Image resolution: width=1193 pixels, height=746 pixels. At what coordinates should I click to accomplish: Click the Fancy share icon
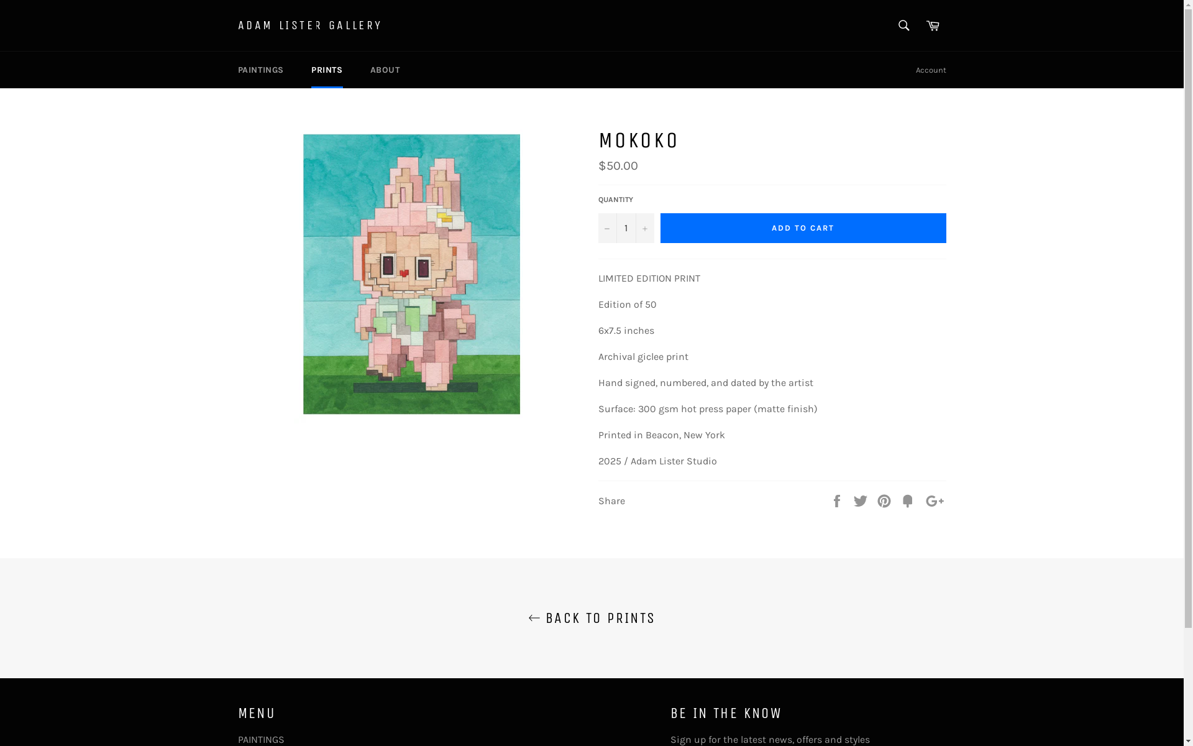pos(908,500)
